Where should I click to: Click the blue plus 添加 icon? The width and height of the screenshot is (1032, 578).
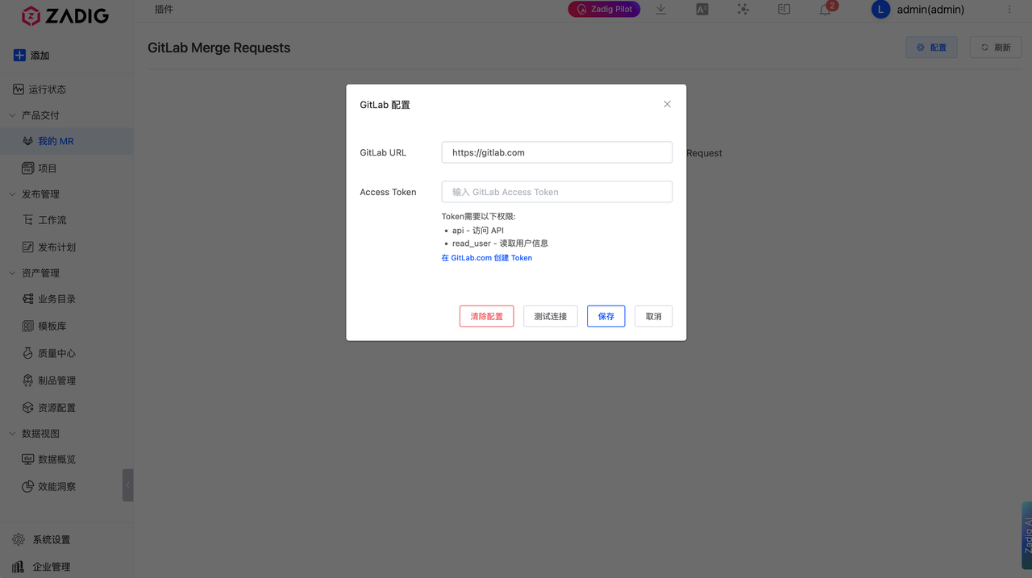[19, 56]
